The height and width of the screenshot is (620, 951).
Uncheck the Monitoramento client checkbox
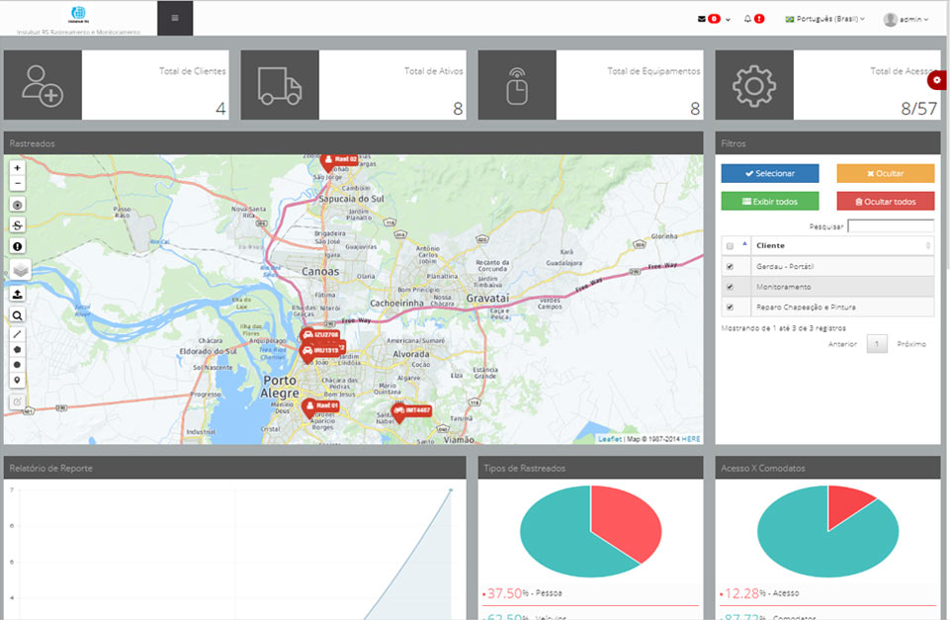point(730,287)
